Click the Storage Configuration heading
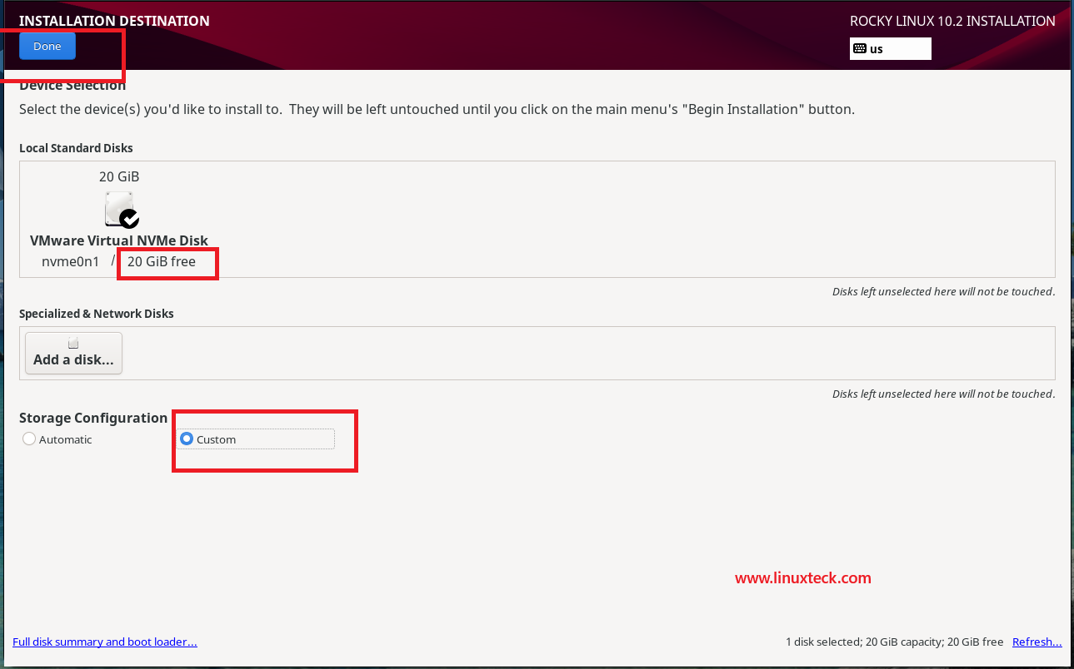This screenshot has width=1074, height=669. coord(93,418)
